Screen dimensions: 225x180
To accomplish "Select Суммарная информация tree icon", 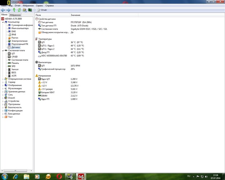I will click(x=9, y=25).
